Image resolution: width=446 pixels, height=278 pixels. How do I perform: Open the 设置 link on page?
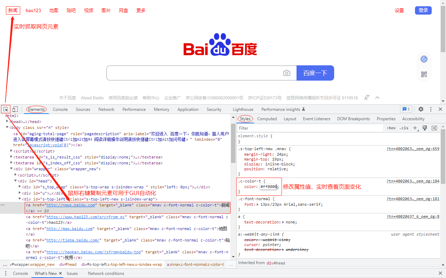click(399, 10)
